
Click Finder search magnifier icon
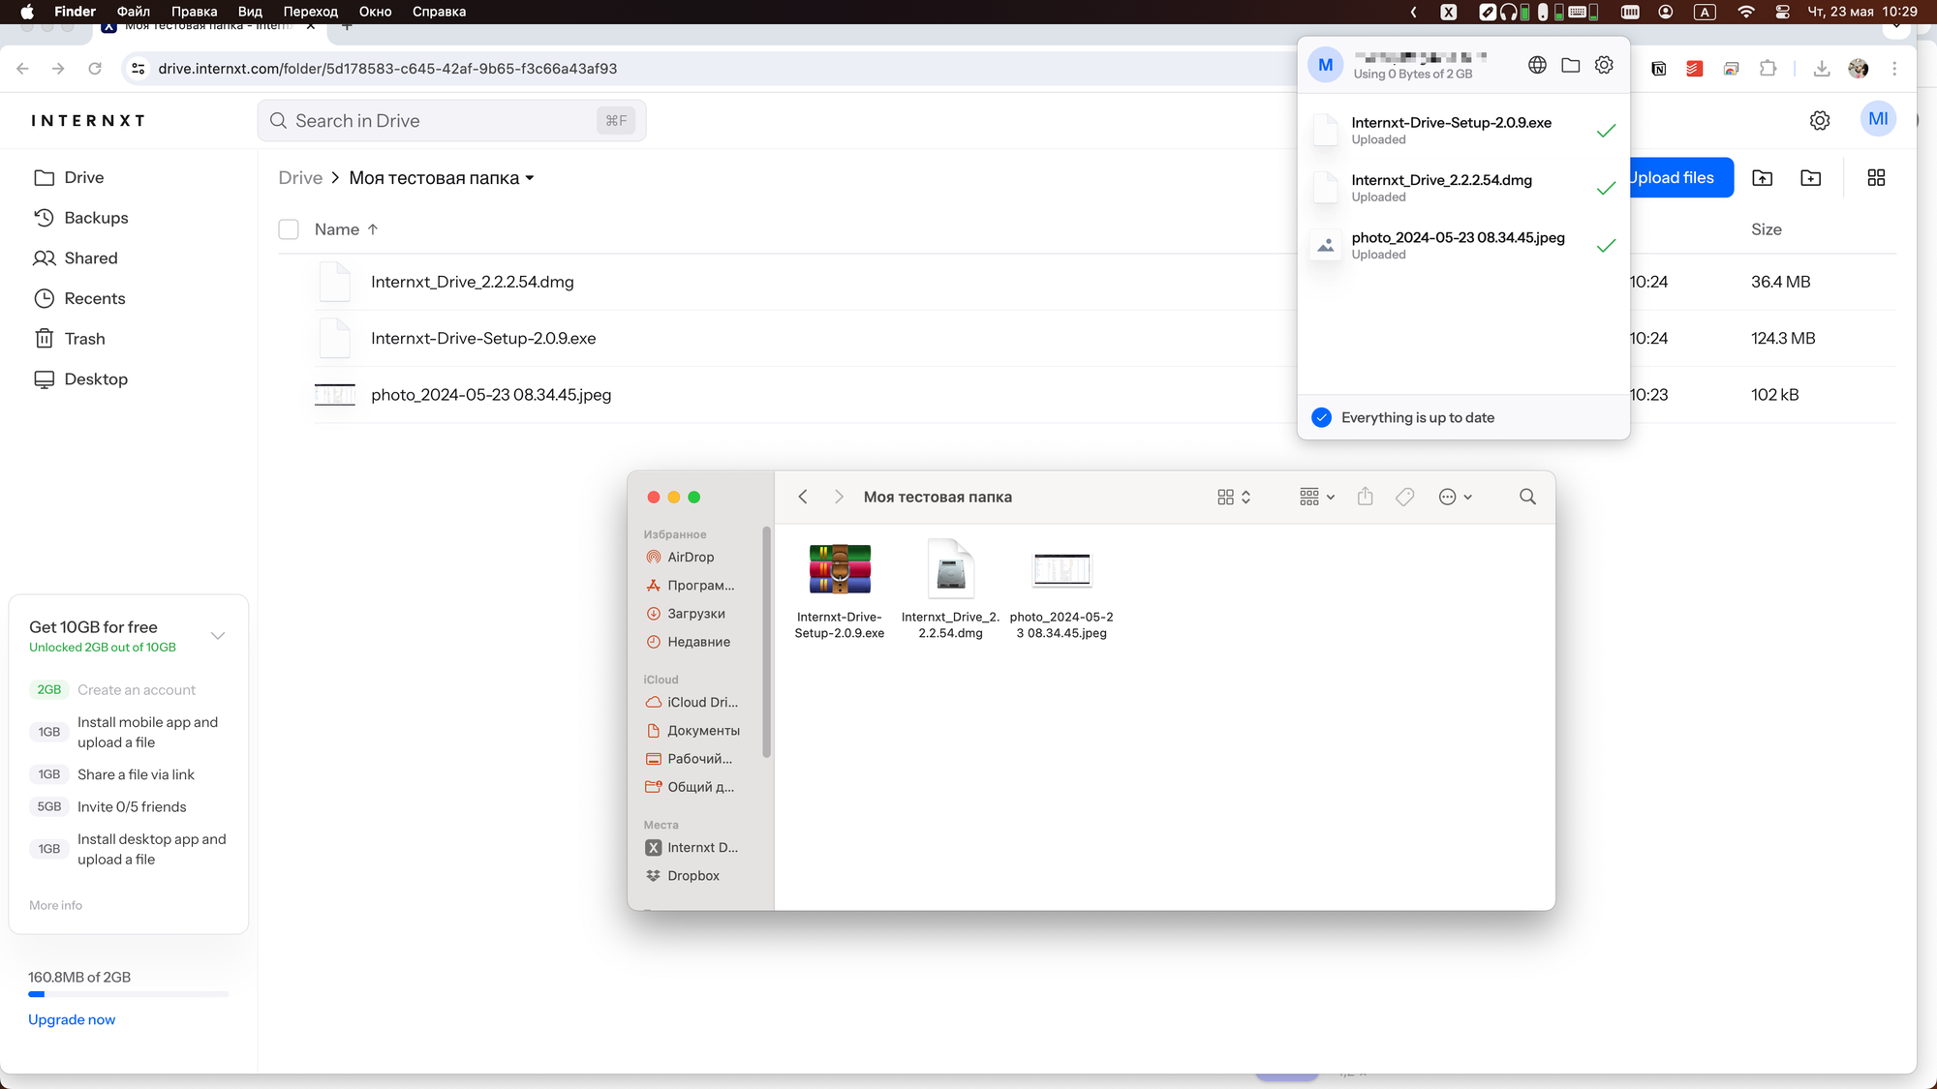(1527, 497)
